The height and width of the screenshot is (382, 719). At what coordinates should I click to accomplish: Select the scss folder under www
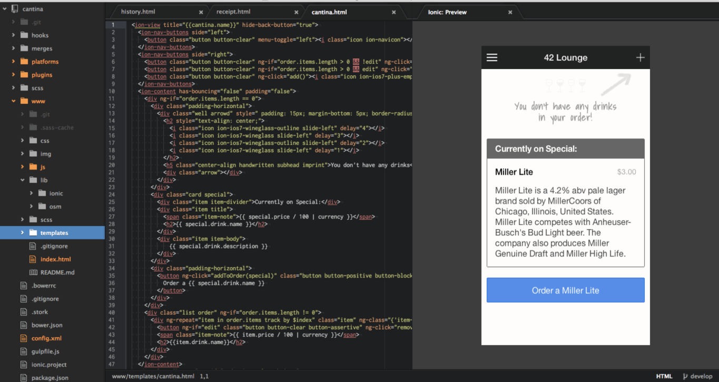click(46, 220)
